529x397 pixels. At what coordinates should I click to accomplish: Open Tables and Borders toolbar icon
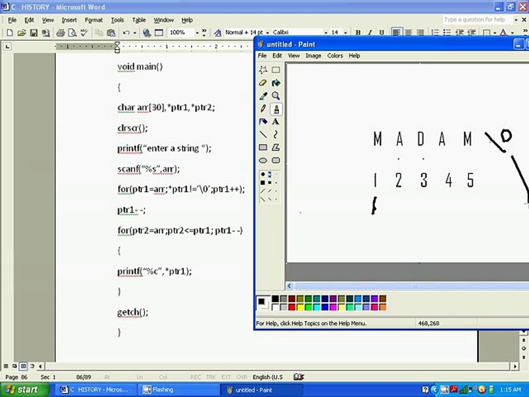(x=159, y=33)
